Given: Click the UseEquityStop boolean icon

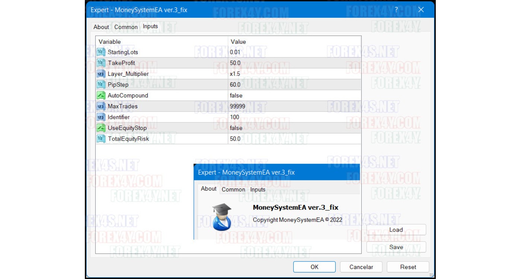Looking at the screenshot, I should pyautogui.click(x=101, y=128).
